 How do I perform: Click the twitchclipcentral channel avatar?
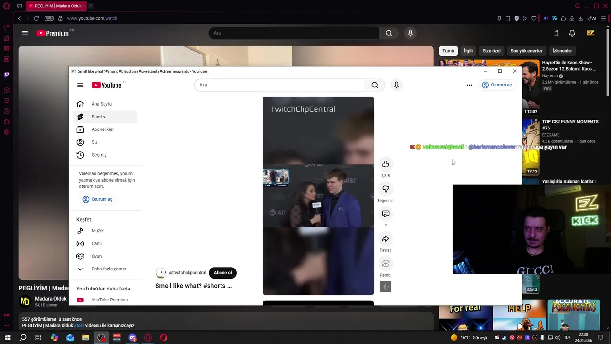point(161,273)
